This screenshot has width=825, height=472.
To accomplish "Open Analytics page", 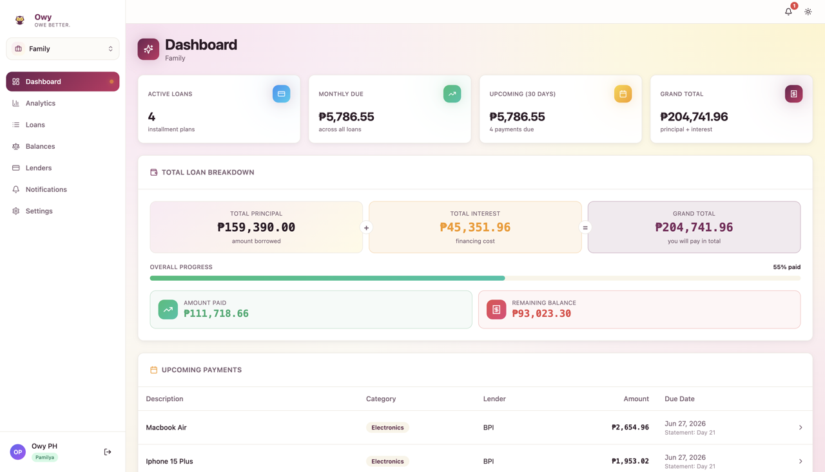I will tap(63, 103).
